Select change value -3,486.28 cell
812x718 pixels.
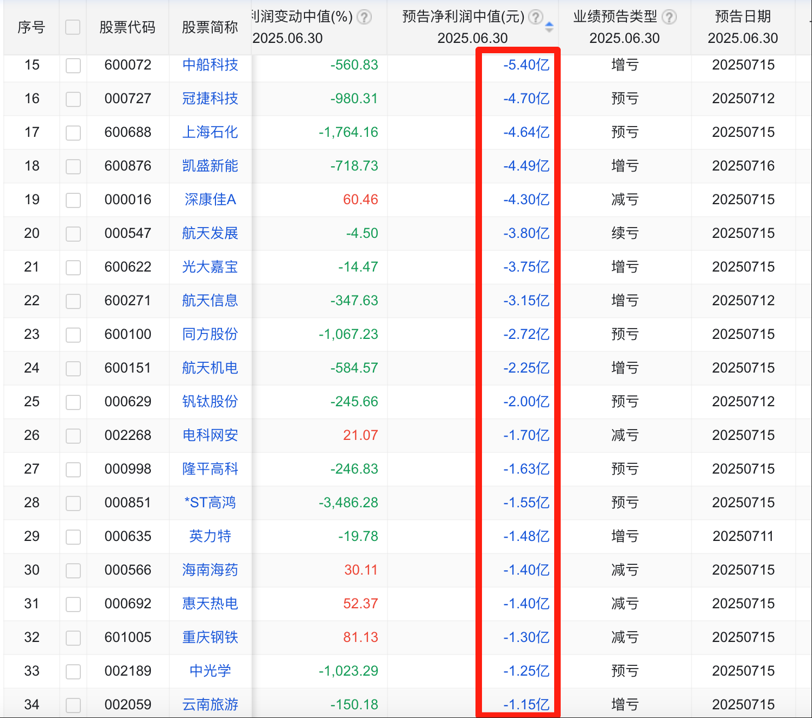348,502
